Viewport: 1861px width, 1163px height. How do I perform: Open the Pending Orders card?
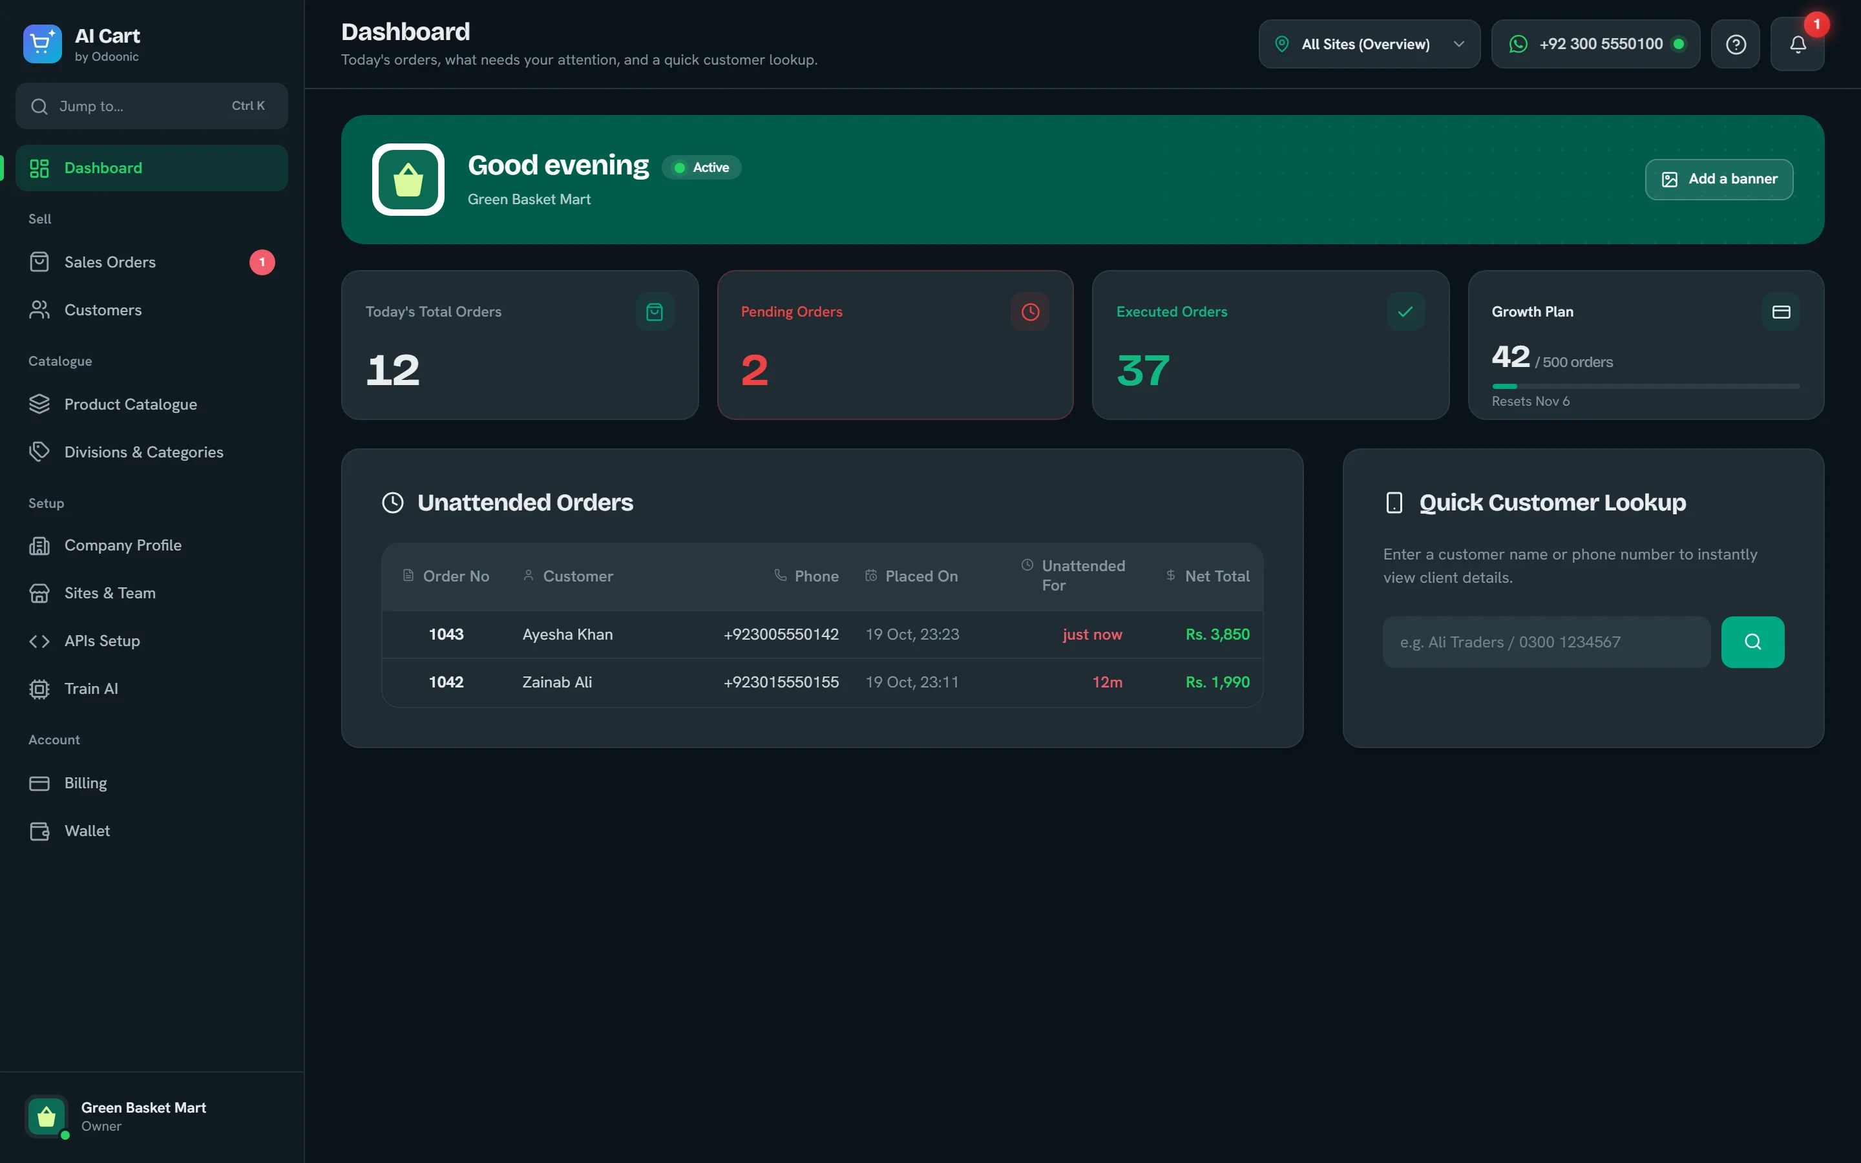[x=895, y=344]
